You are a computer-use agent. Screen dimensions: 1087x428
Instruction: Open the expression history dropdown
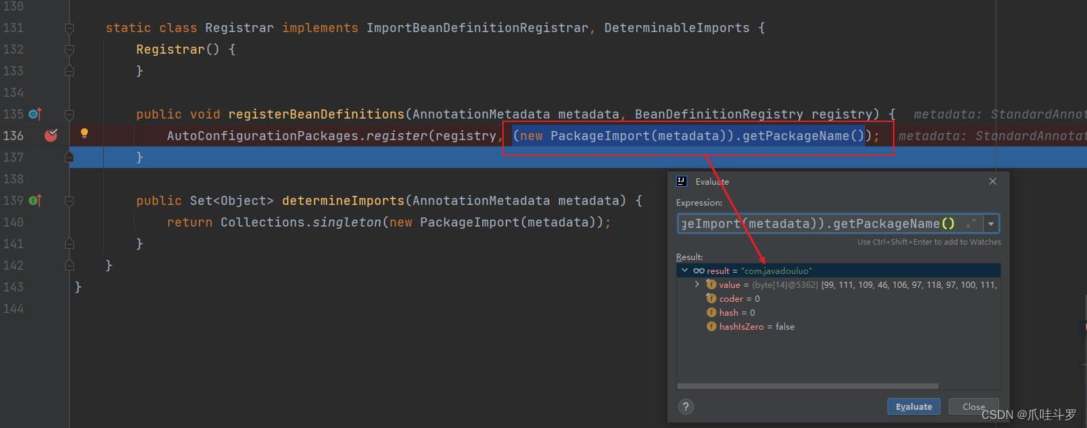[991, 224]
